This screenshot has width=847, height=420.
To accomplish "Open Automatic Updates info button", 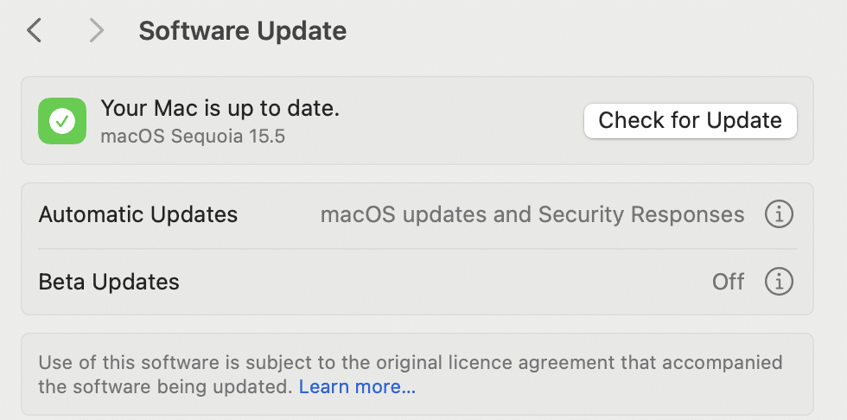I will [779, 214].
